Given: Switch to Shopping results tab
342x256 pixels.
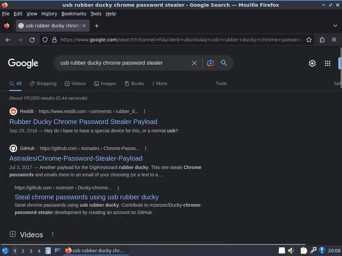Looking at the screenshot, I should tap(43, 84).
